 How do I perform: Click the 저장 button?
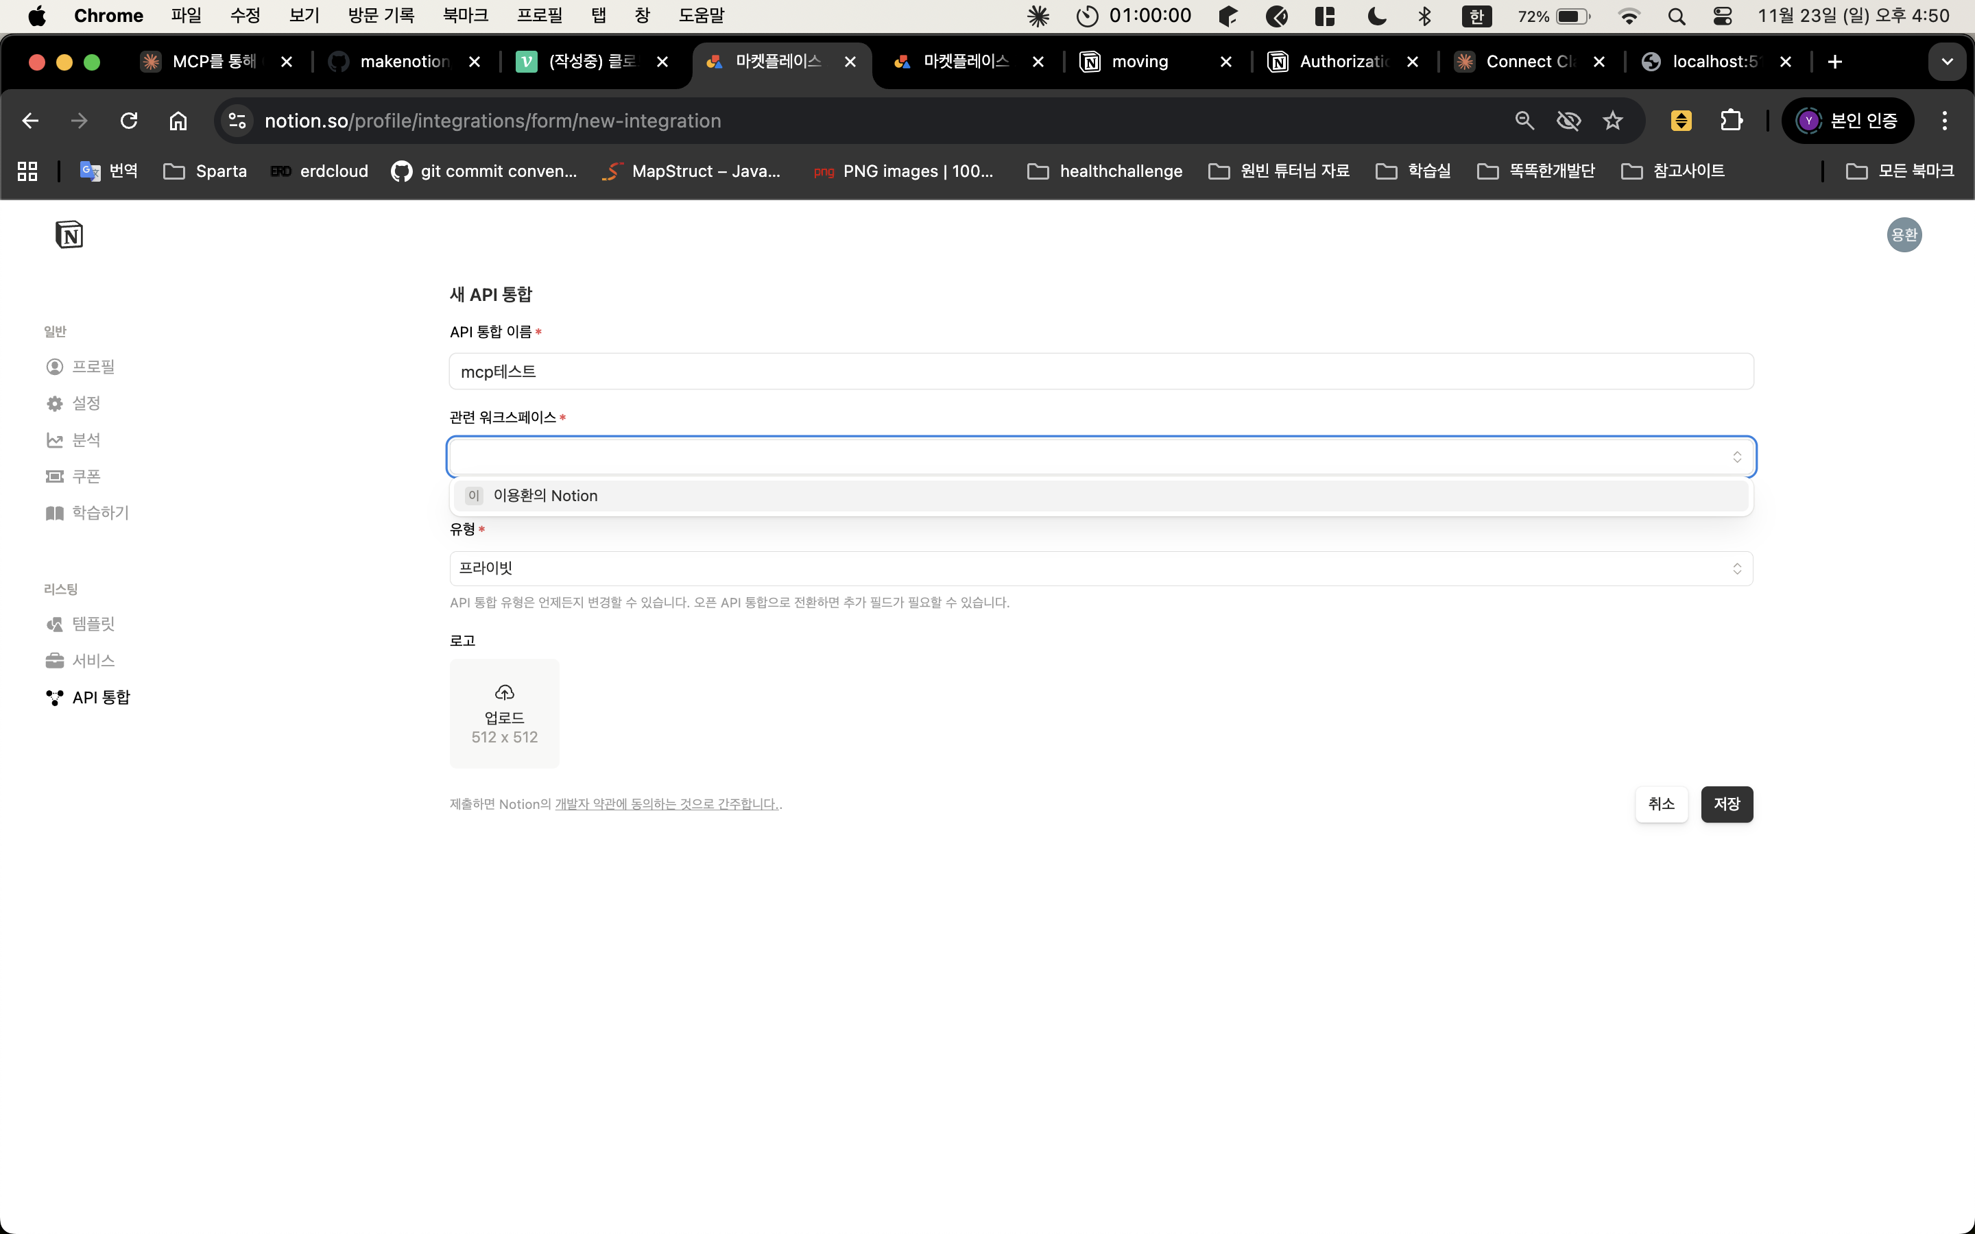click(x=1726, y=804)
